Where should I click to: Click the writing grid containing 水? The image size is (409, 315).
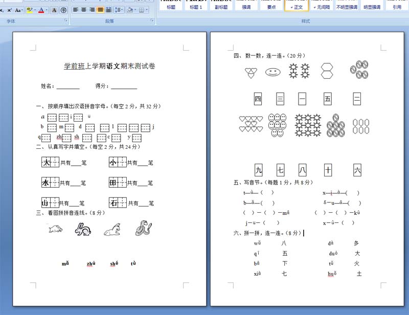[50, 182]
